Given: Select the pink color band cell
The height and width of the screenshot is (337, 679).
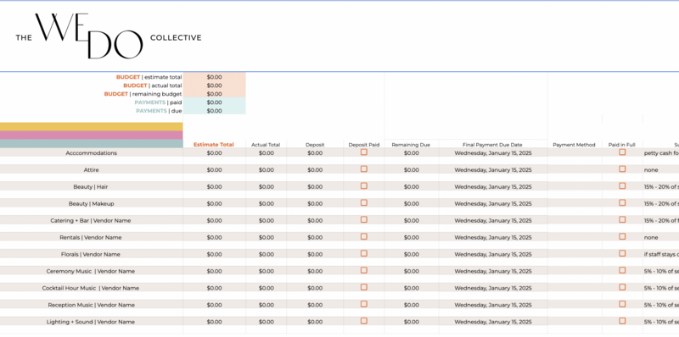Looking at the screenshot, I should pos(92,135).
